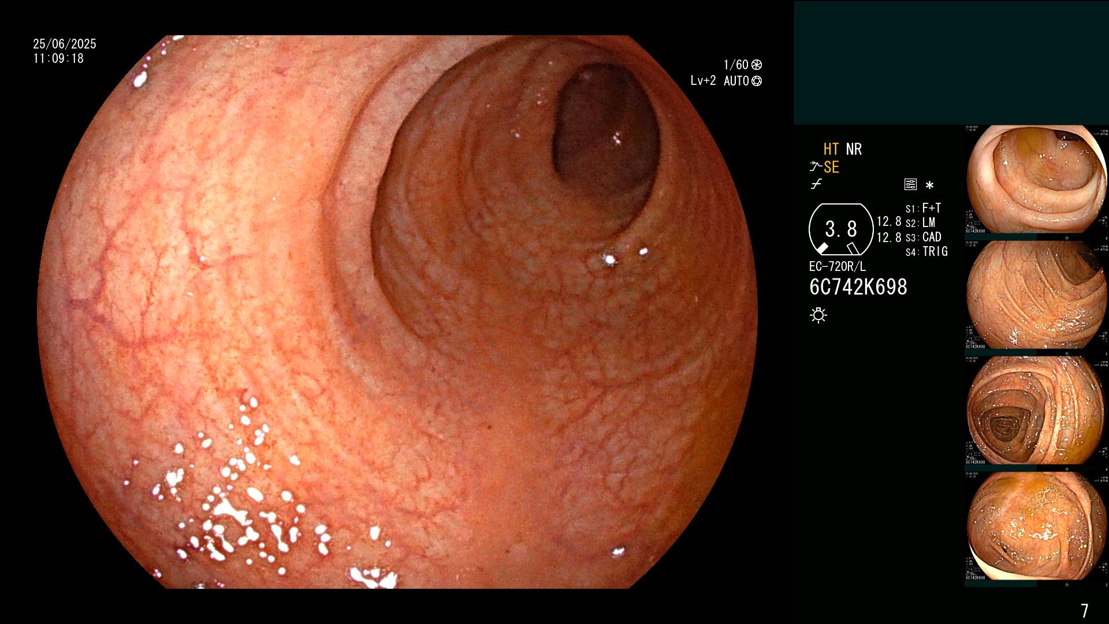Open the fourth thumbnail with yellow residue

point(1036,526)
